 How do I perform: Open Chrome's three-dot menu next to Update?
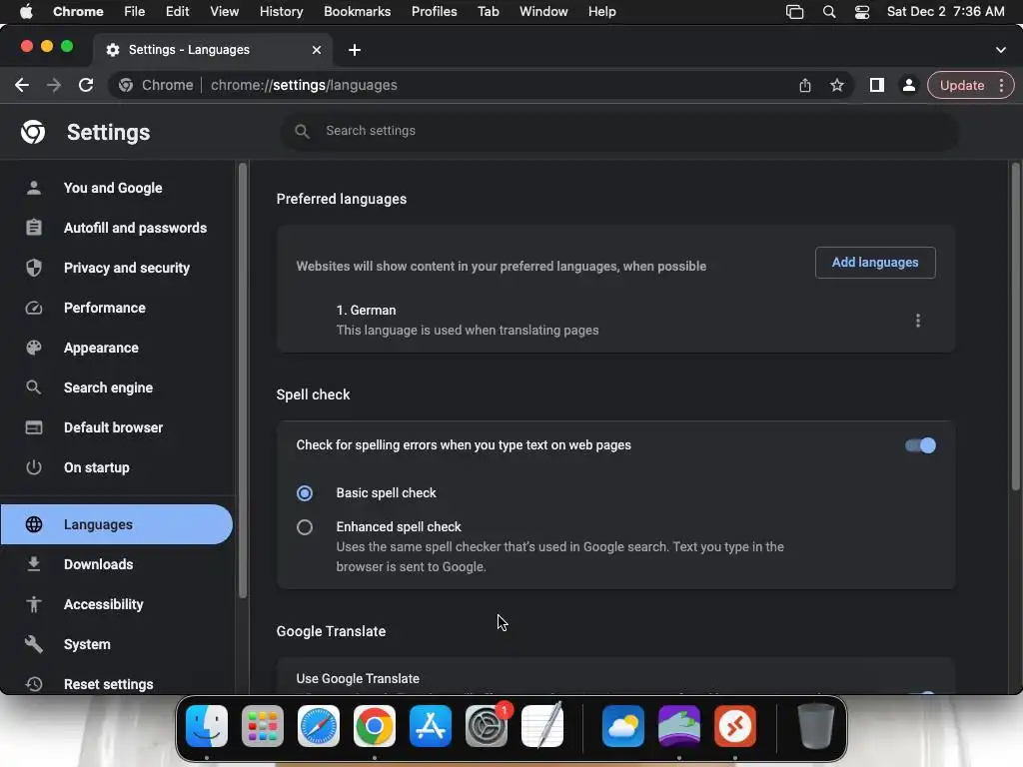tap(1001, 86)
